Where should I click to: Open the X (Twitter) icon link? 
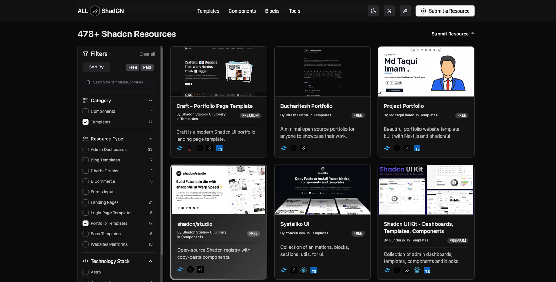[389, 11]
